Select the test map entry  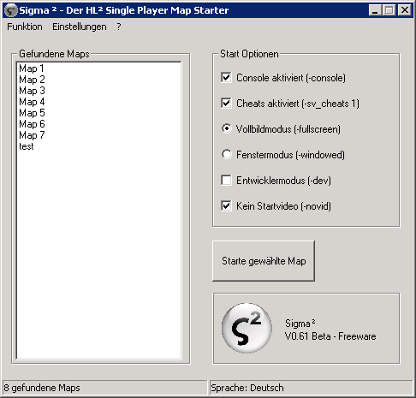point(98,146)
